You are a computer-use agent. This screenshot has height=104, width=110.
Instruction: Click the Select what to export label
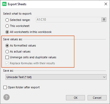coord(17,14)
